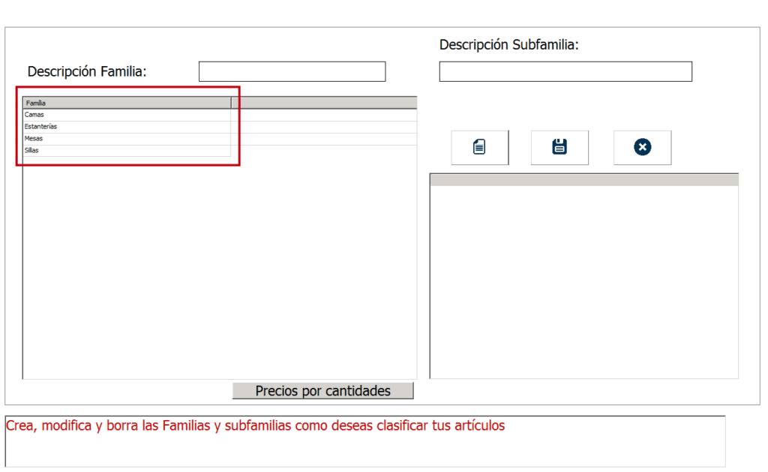
Task: Select the Estanterías family row
Action: 126,127
